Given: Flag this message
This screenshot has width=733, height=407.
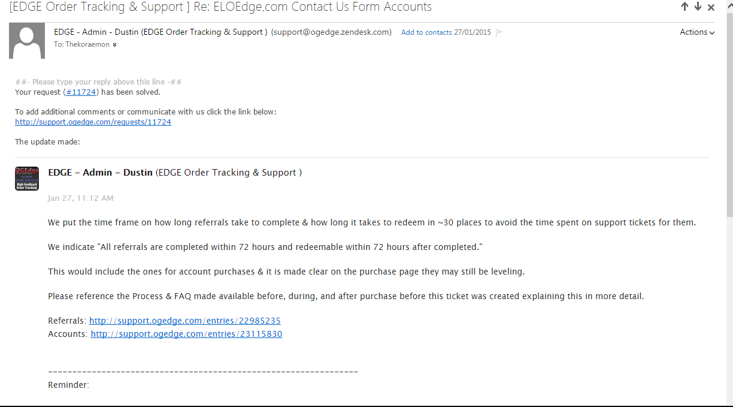Looking at the screenshot, I should pos(499,32).
